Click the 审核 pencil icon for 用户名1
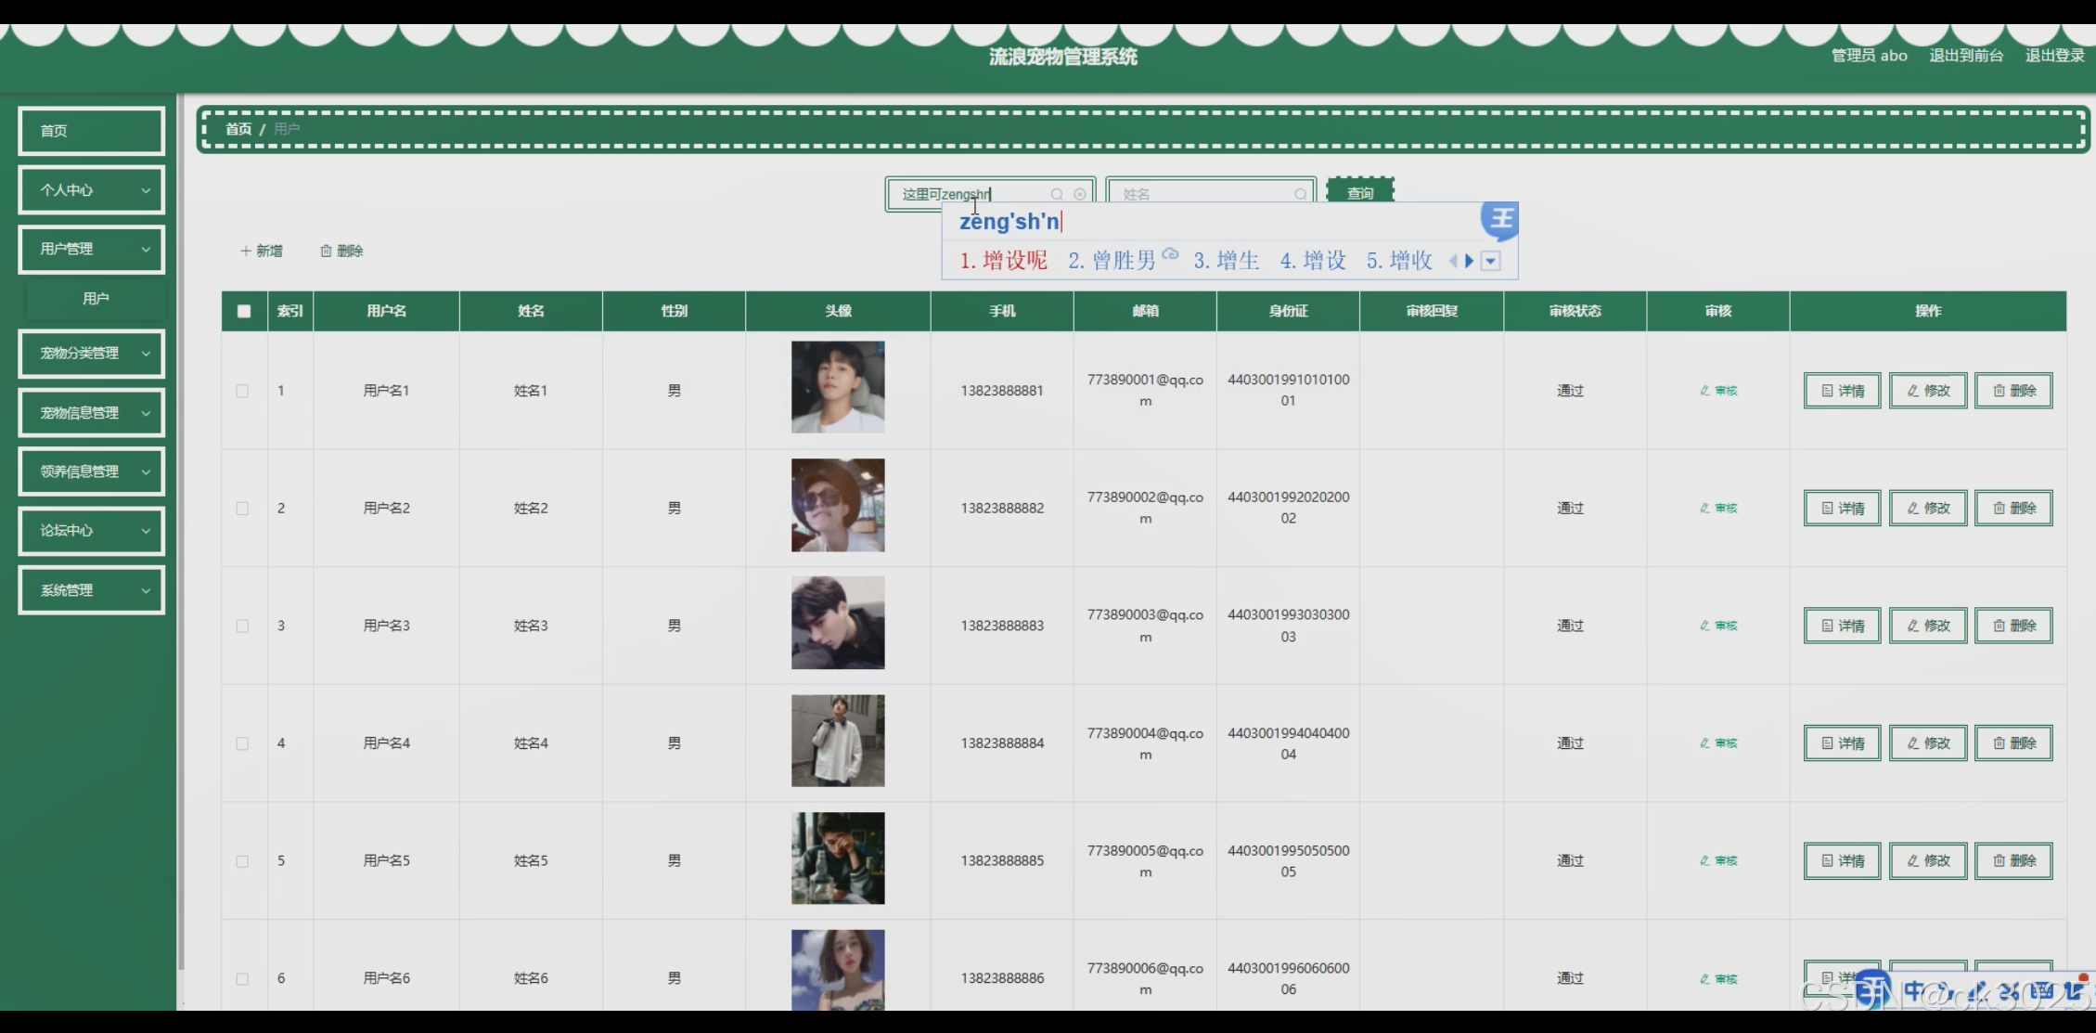 (x=1705, y=391)
